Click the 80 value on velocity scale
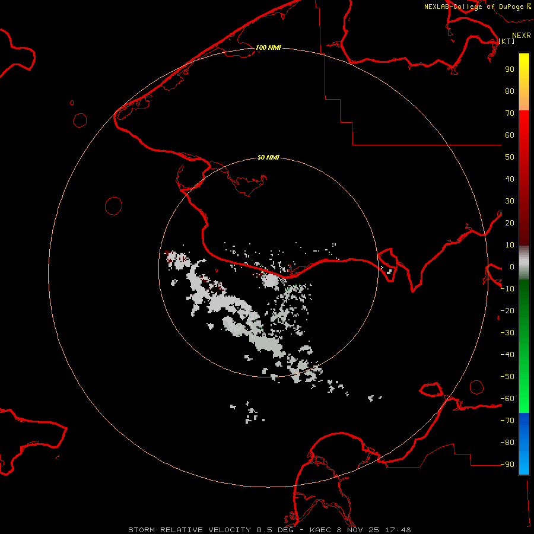 [x=510, y=91]
